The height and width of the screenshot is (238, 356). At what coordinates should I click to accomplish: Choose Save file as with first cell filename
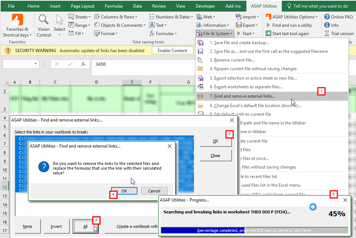coord(272,51)
